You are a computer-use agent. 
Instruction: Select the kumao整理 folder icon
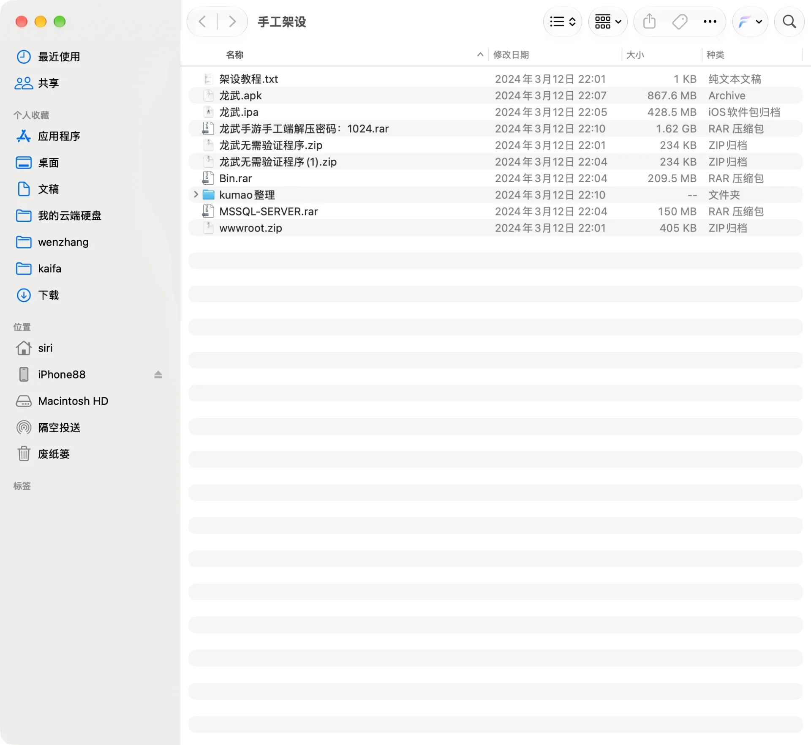pyautogui.click(x=208, y=195)
